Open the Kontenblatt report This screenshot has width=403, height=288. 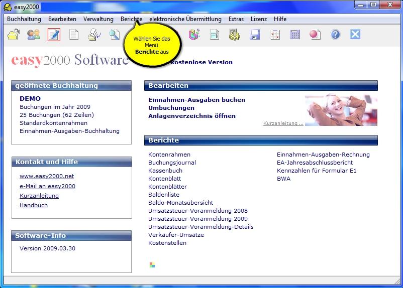[164, 179]
